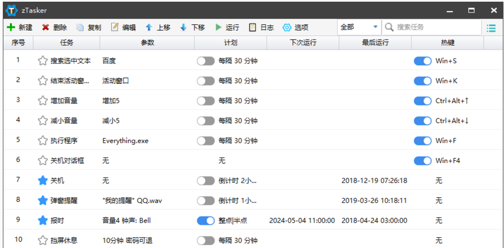Disable the Win+S hotkey toggle
The height and width of the screenshot is (248, 504).
click(x=423, y=61)
